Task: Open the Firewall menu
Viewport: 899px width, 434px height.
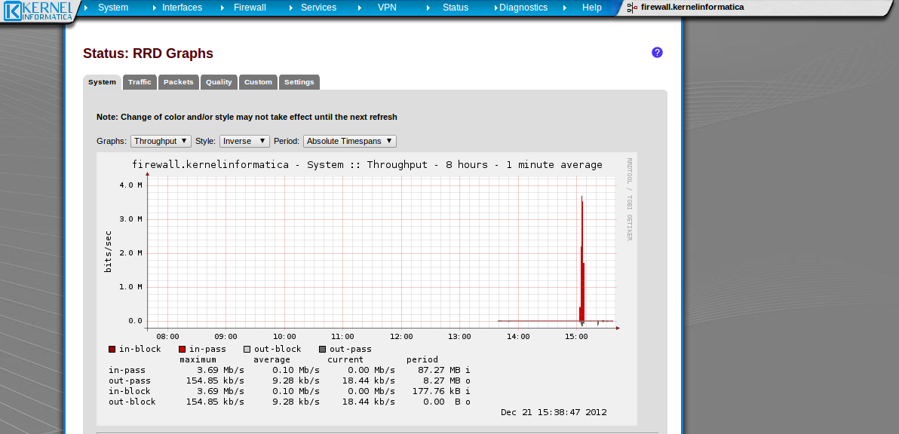Action: (x=250, y=8)
